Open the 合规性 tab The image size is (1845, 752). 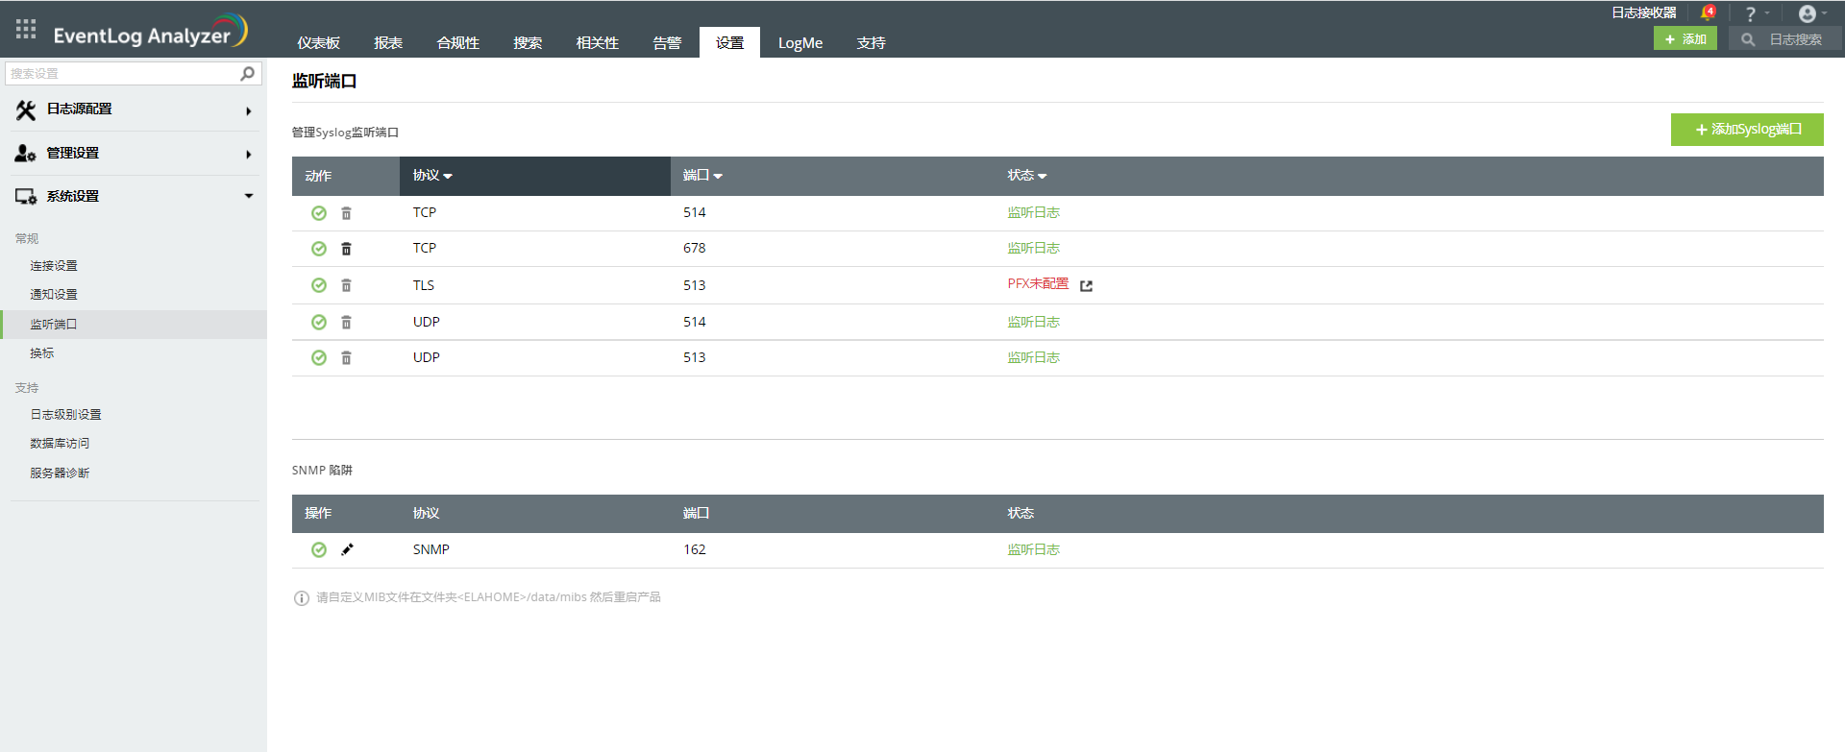[457, 42]
